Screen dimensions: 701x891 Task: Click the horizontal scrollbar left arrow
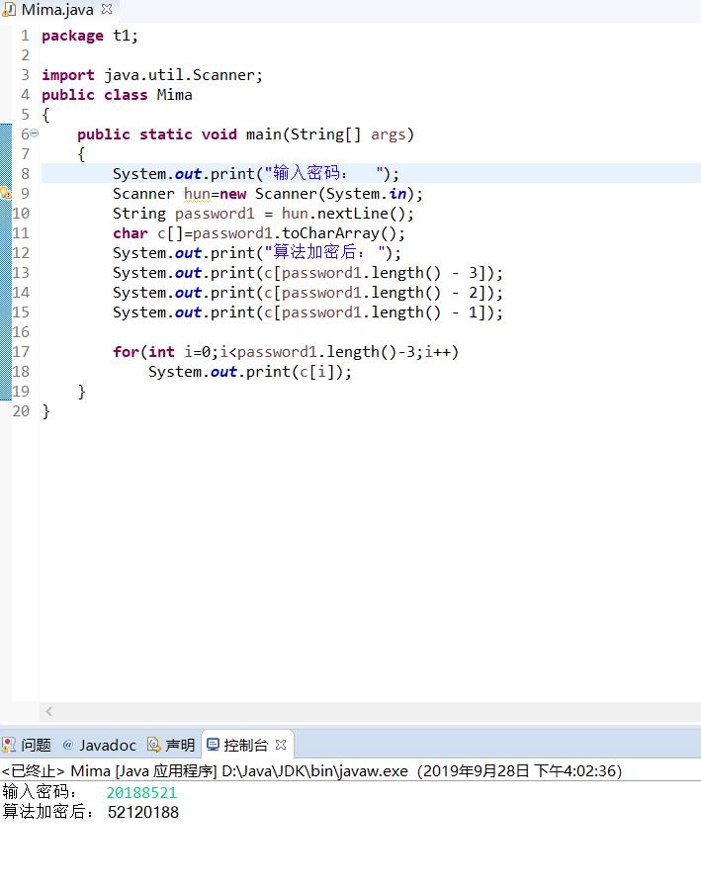pos(48,711)
